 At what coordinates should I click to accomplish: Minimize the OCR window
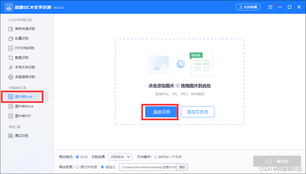click(280, 7)
